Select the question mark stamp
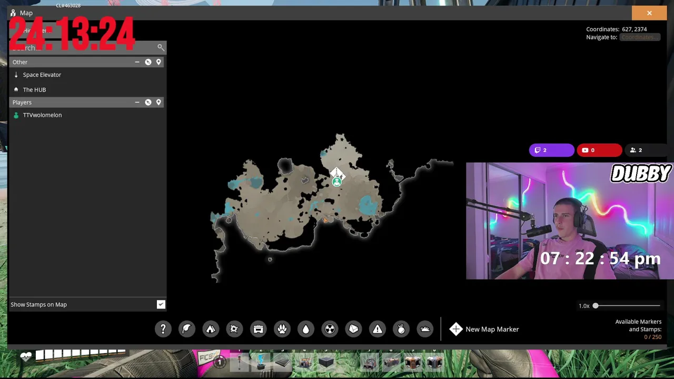Screen dimensions: 674x379 coord(163,329)
